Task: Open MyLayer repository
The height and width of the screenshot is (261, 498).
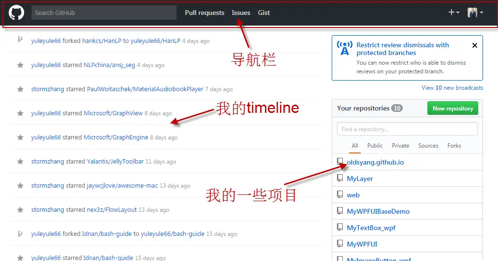Action: (360, 179)
